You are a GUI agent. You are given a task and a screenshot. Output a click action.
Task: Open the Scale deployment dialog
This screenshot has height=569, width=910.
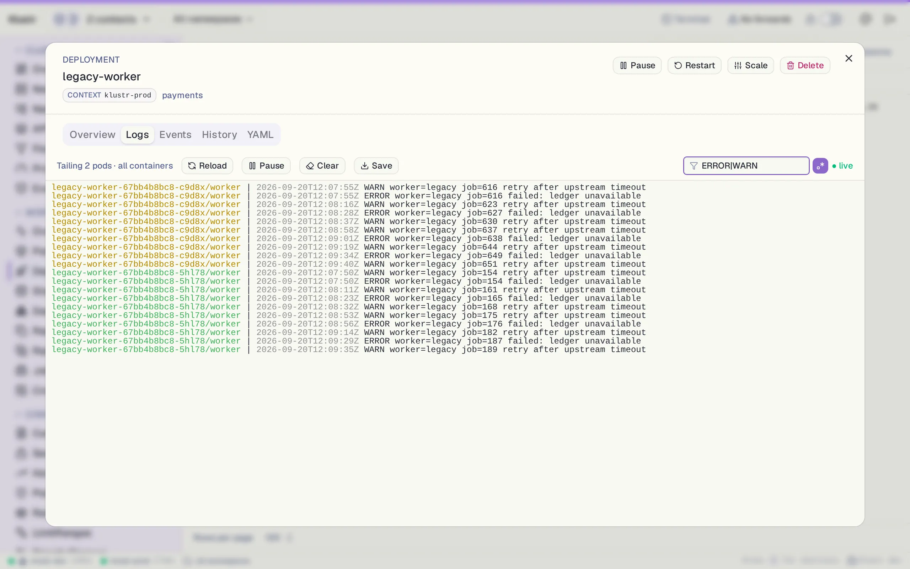click(750, 65)
